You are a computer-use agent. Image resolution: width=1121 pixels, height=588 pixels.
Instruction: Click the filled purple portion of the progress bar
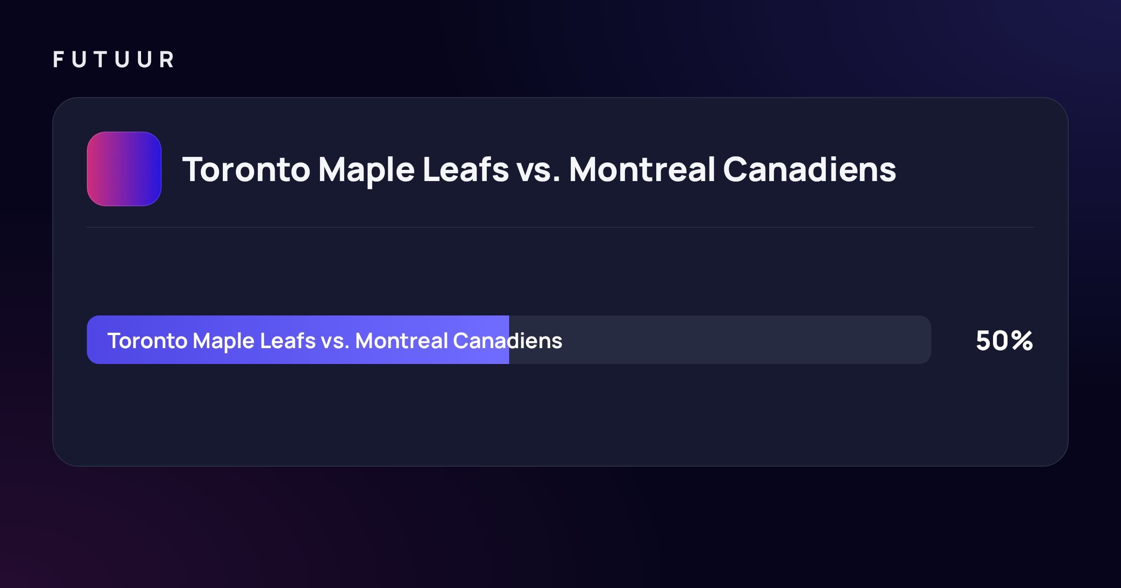298,340
